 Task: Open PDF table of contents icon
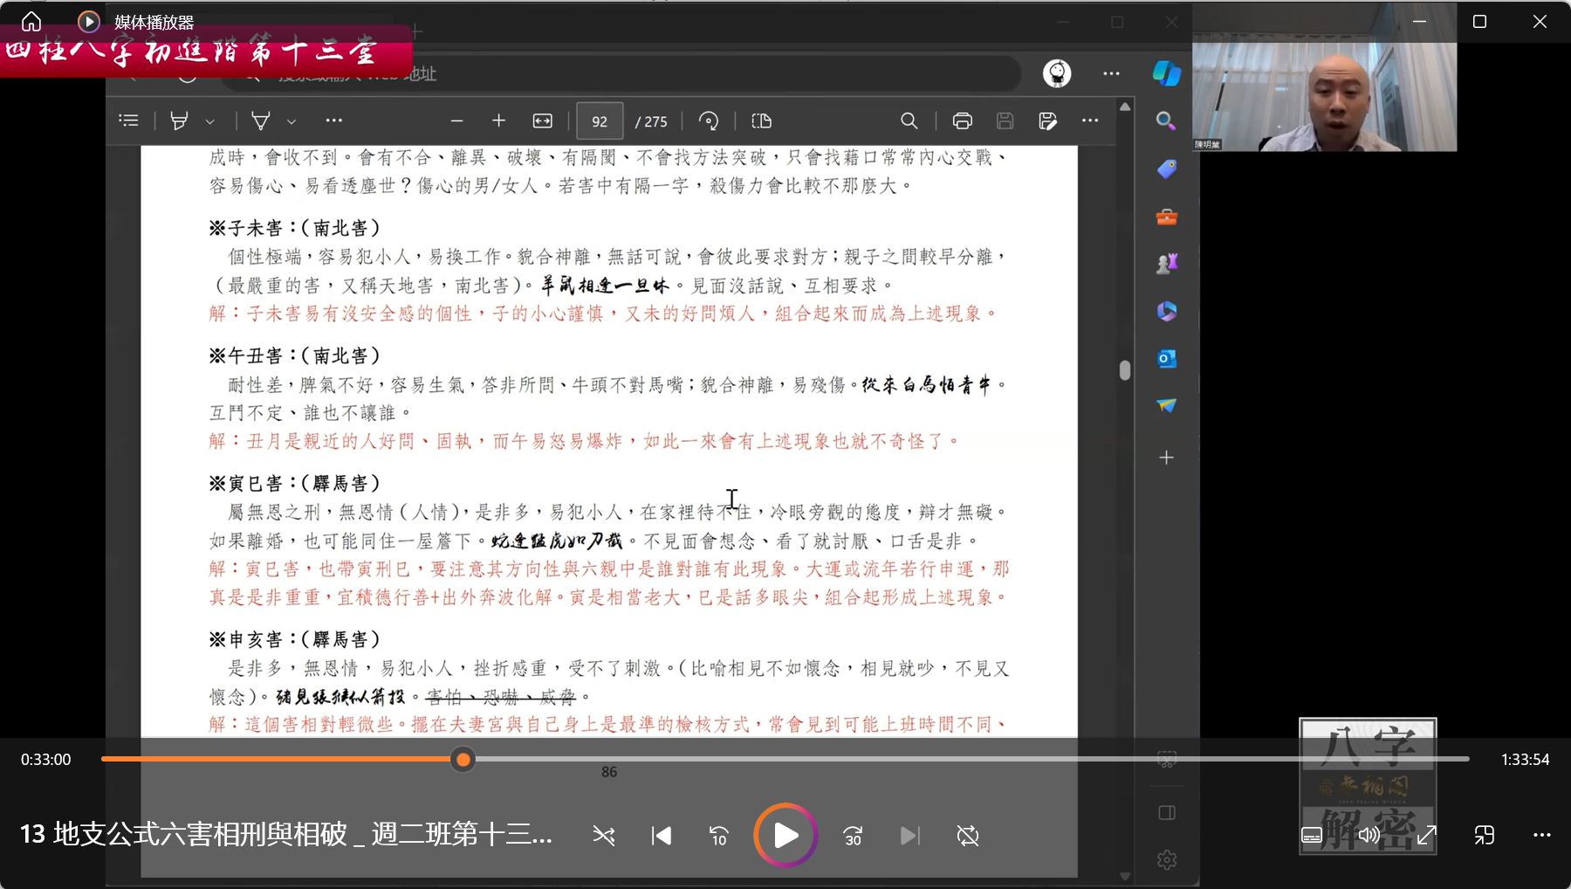[x=129, y=121]
